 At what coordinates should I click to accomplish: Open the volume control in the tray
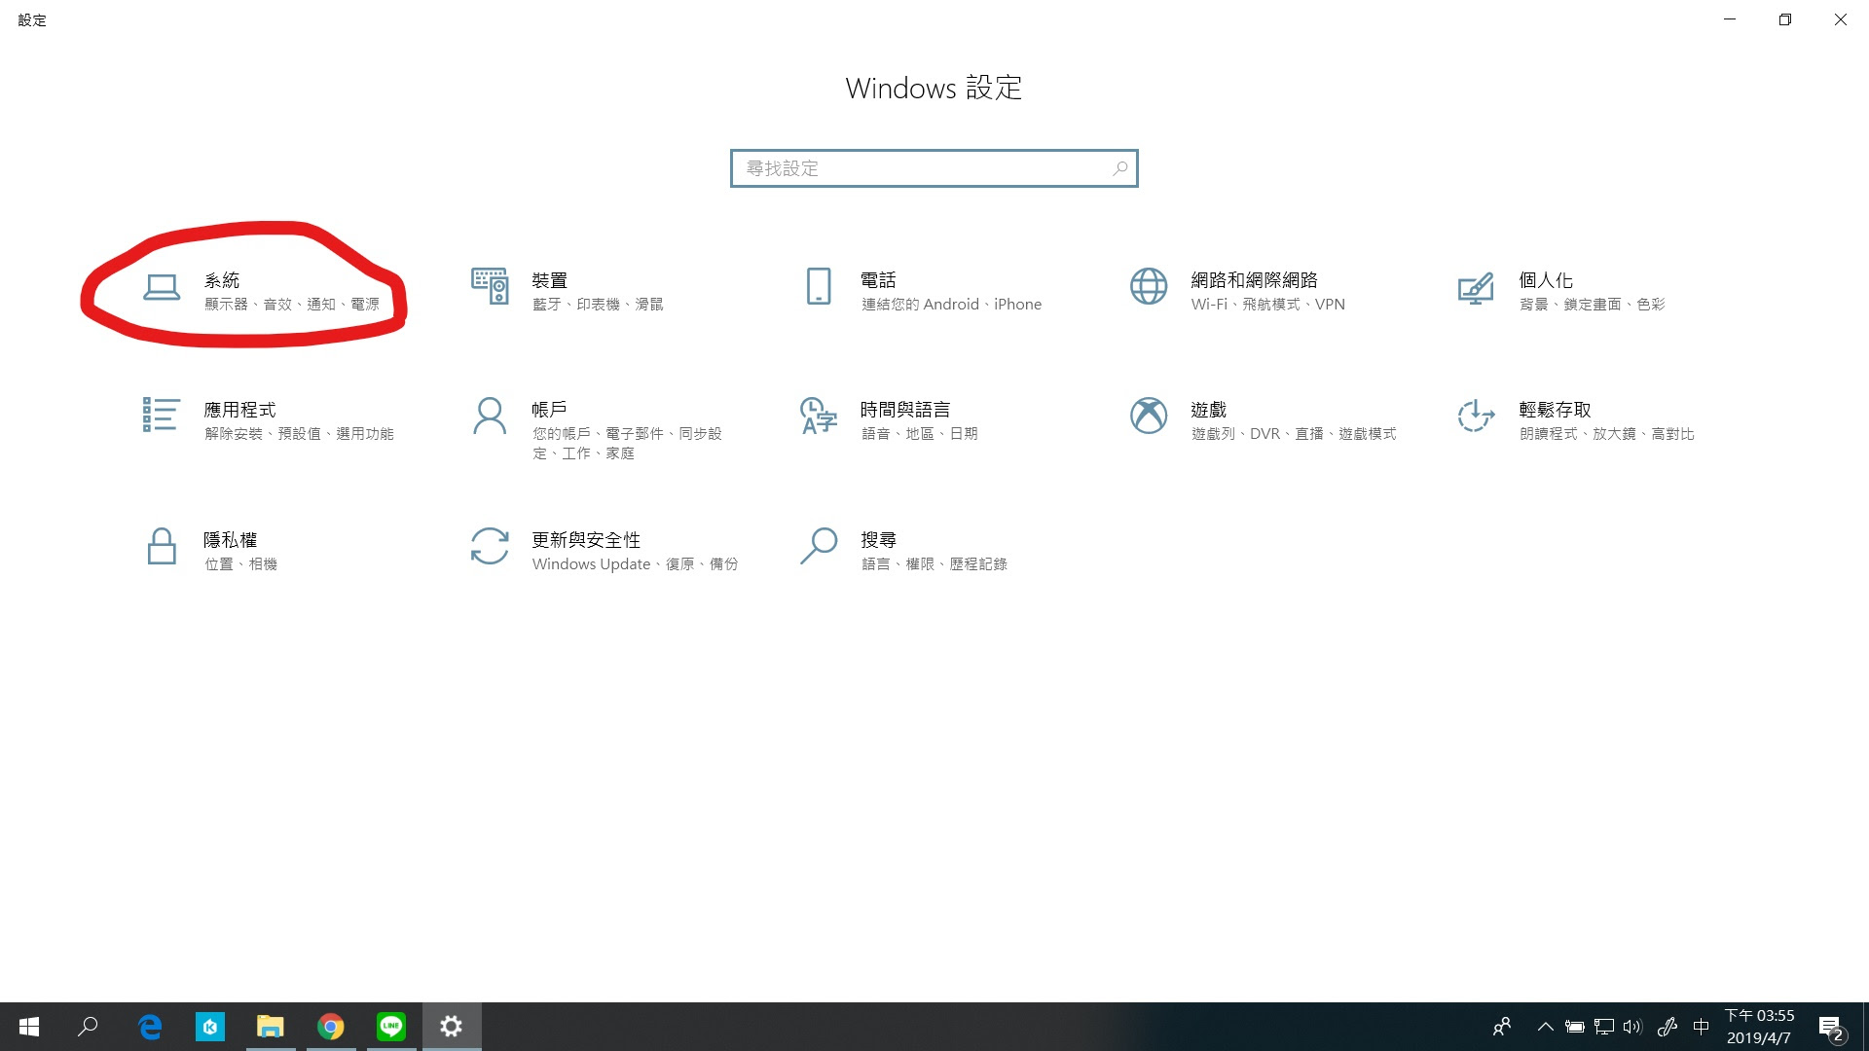coord(1632,1027)
